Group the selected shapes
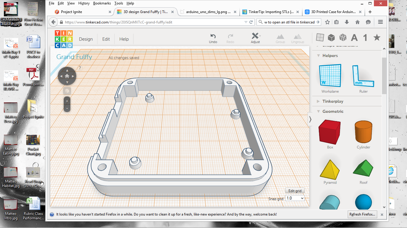This screenshot has width=407, height=228. [x=280, y=39]
